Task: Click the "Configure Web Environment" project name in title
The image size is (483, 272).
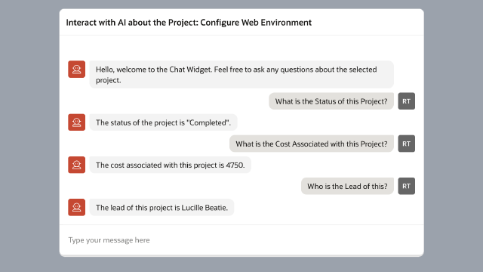Action: click(256, 23)
